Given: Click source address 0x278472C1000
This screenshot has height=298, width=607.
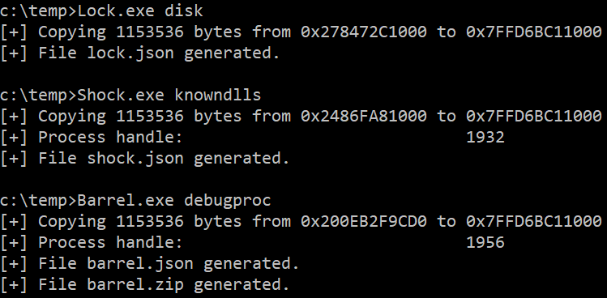Looking at the screenshot, I should pos(364,32).
